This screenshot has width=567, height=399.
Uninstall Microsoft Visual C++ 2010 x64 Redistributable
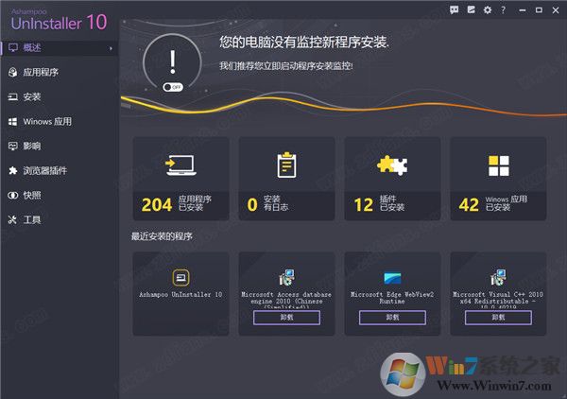coord(498,318)
